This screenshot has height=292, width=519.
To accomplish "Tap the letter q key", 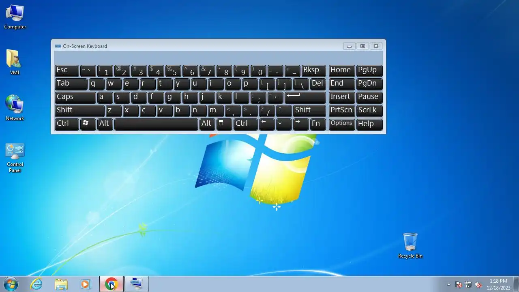I will pos(97,84).
